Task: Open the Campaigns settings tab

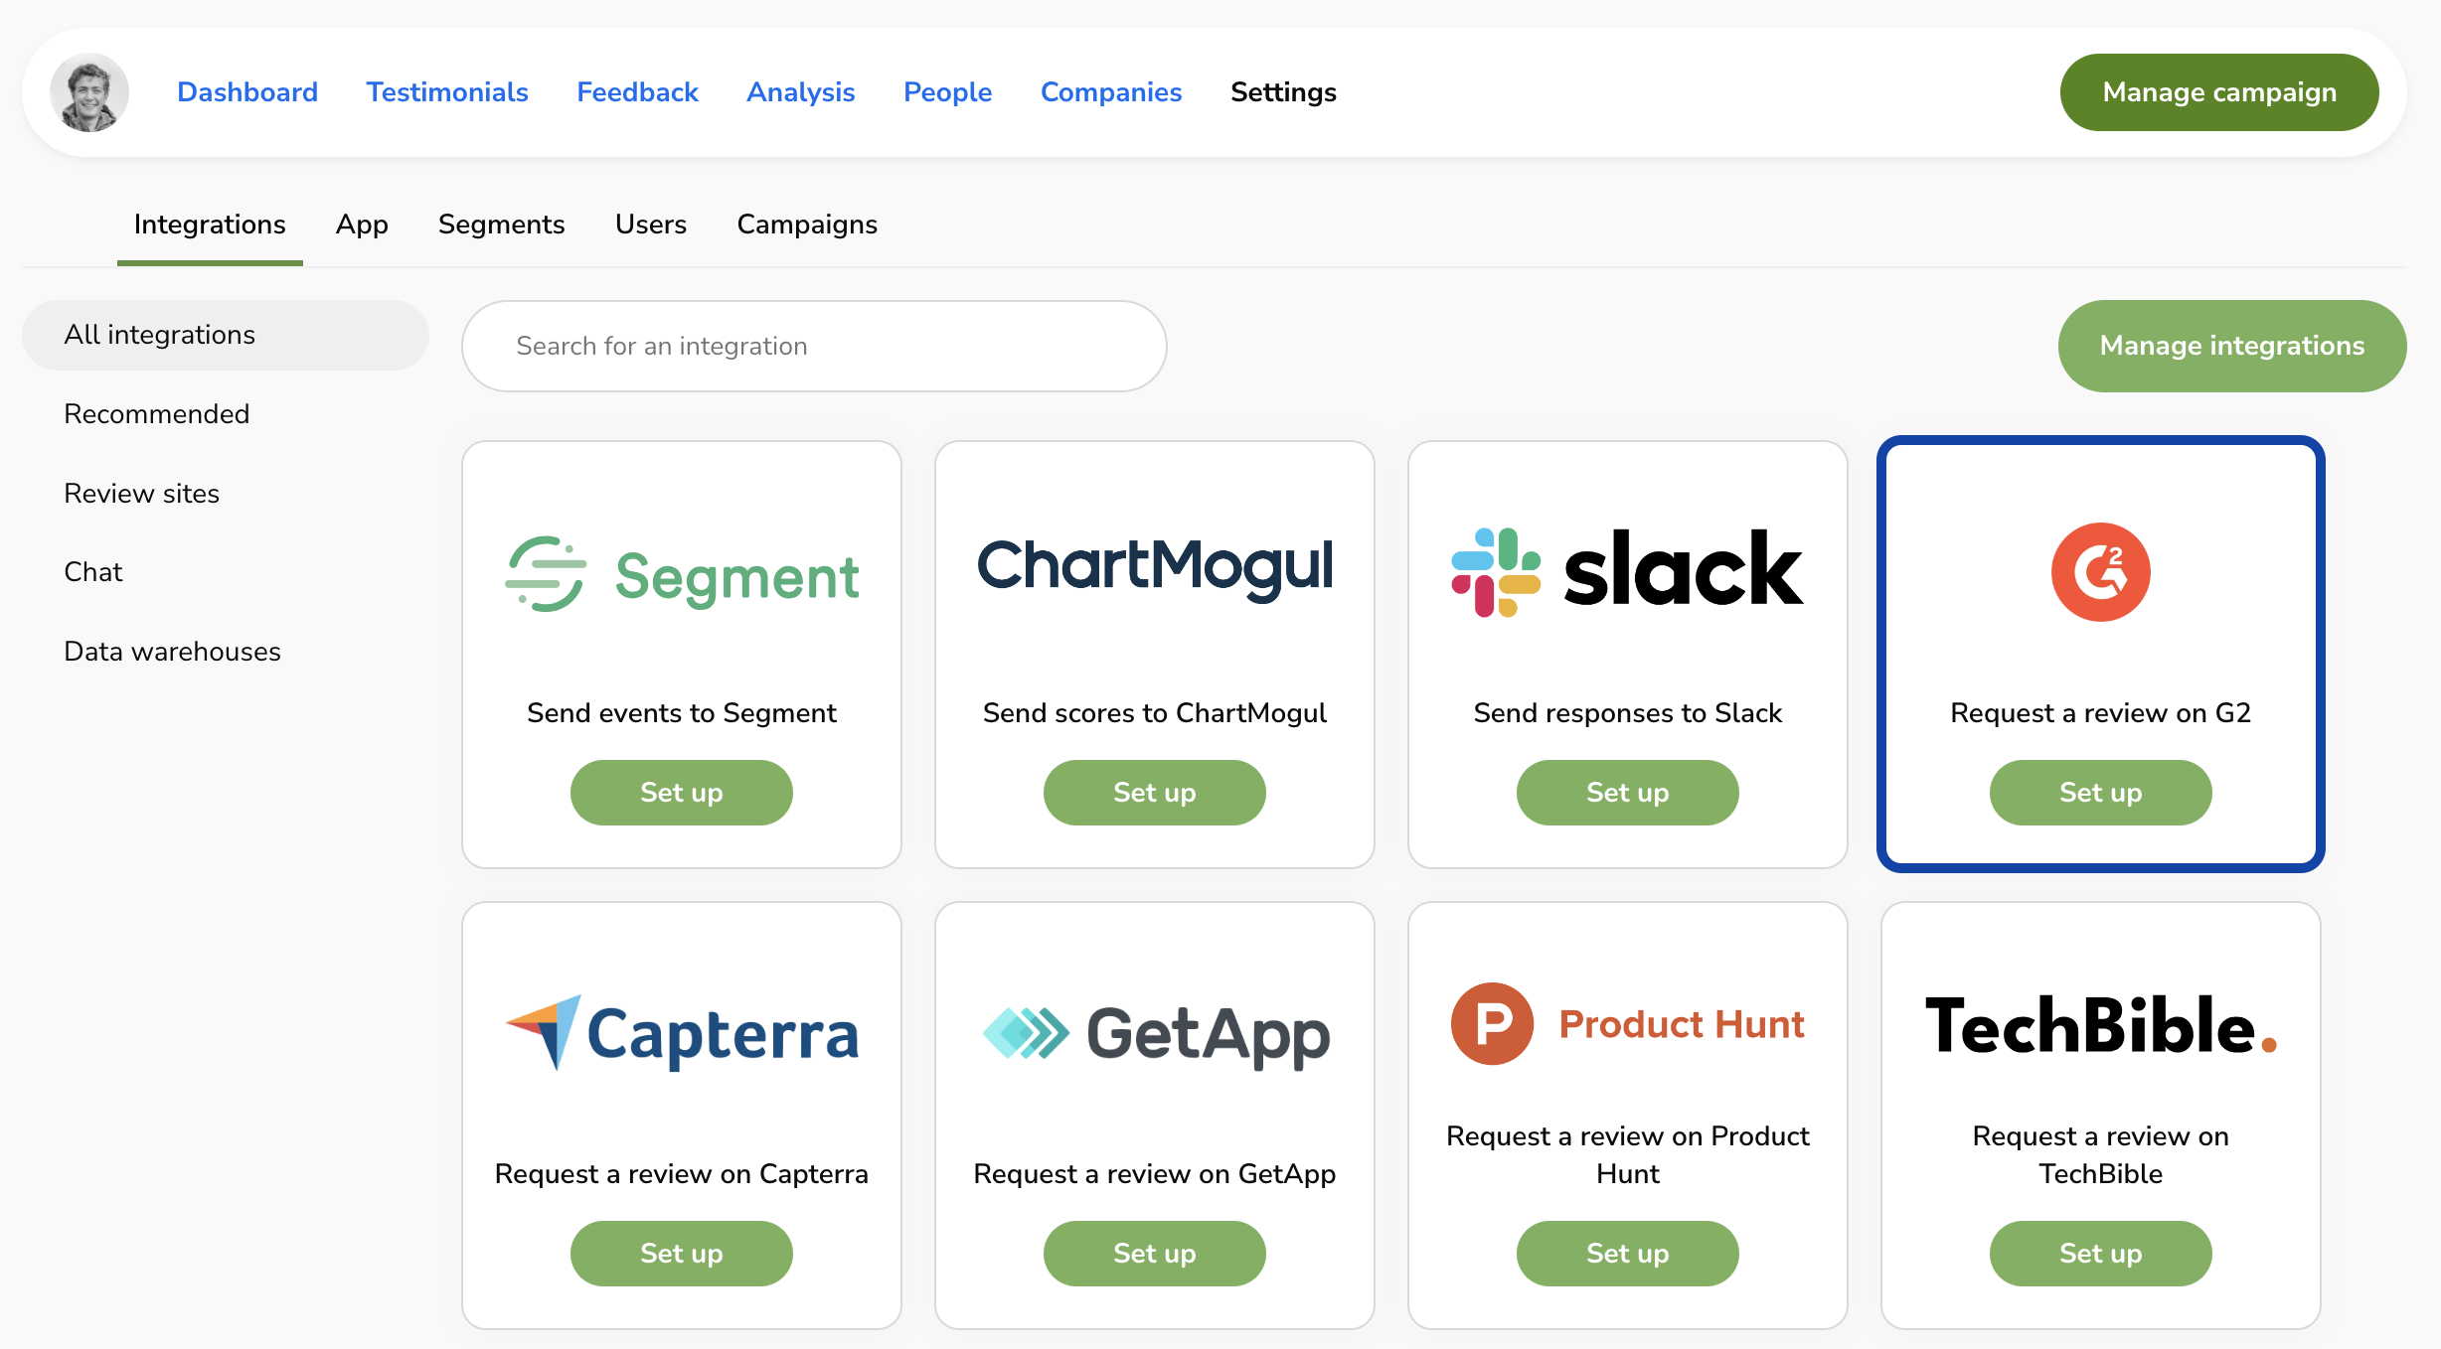Action: (x=806, y=225)
